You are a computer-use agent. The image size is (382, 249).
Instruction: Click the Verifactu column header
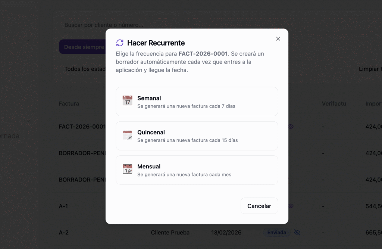334,104
